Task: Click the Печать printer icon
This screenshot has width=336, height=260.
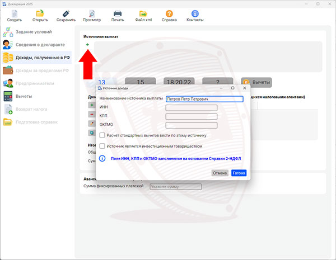Action: pyautogui.click(x=118, y=13)
